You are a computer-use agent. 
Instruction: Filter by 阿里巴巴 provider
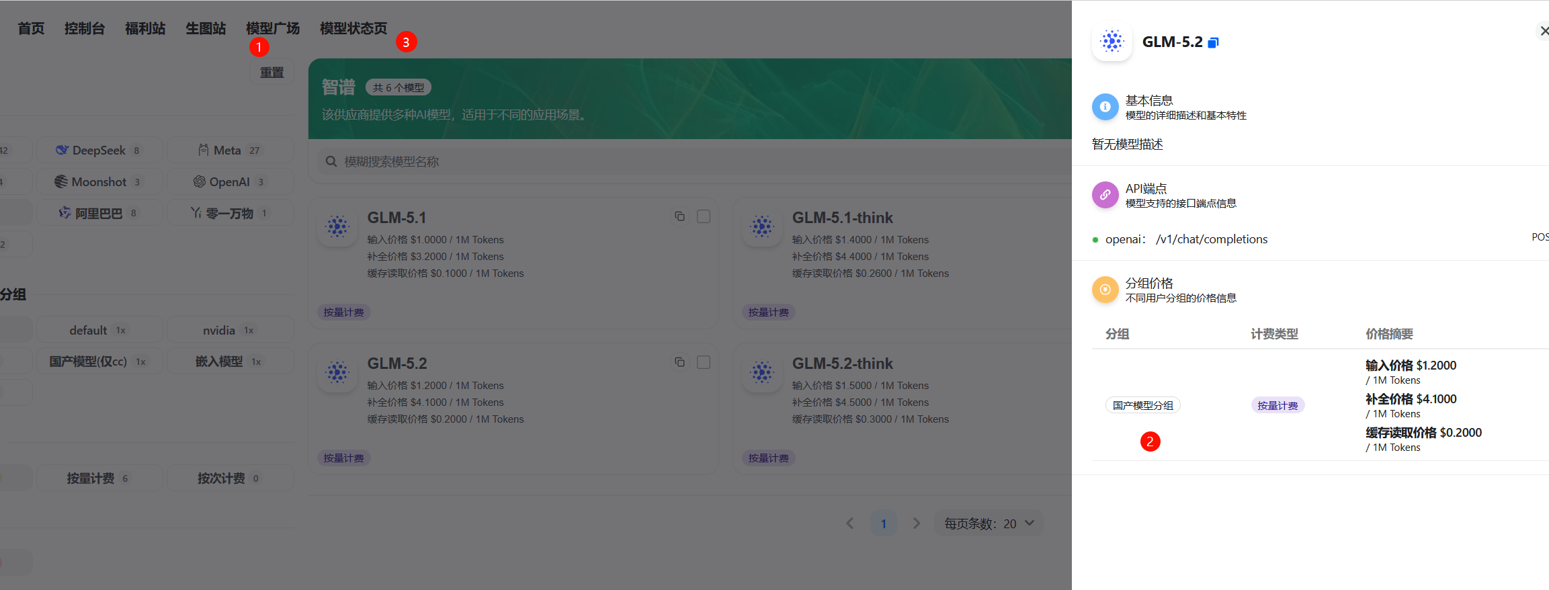pyautogui.click(x=99, y=213)
